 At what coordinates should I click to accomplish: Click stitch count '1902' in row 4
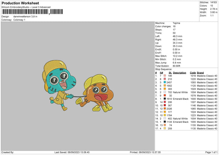pyautogui.click(x=169, y=86)
